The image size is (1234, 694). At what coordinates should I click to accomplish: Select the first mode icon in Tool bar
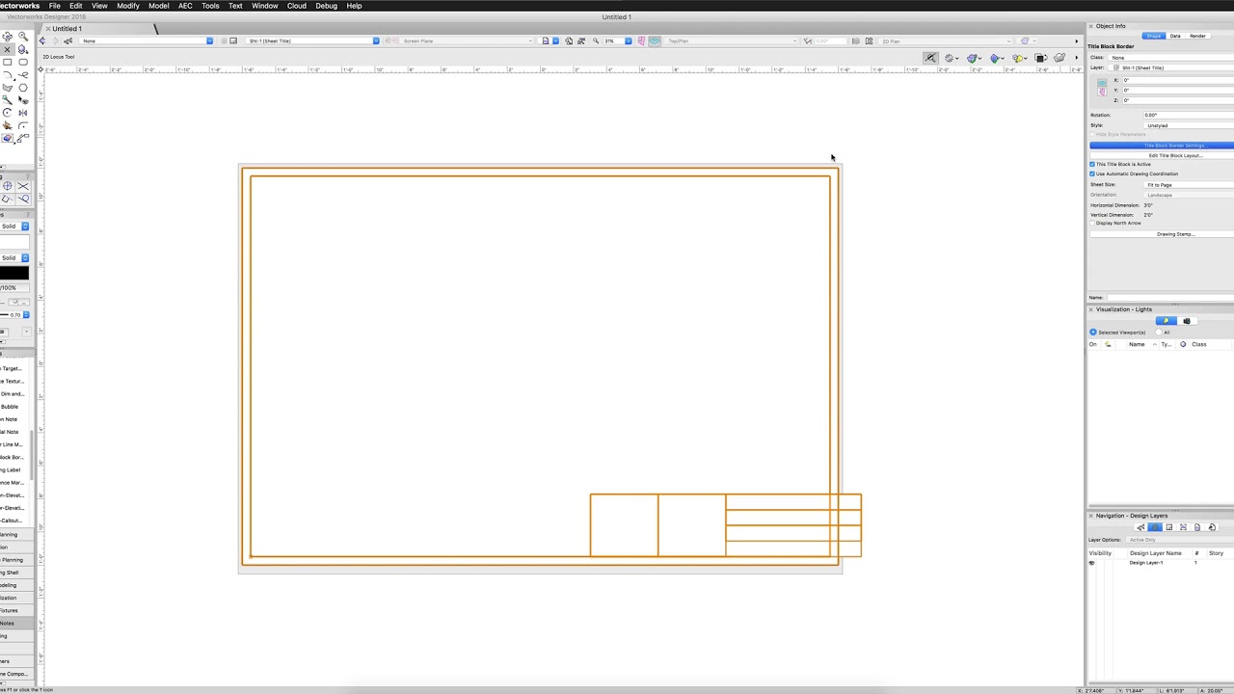[930, 58]
